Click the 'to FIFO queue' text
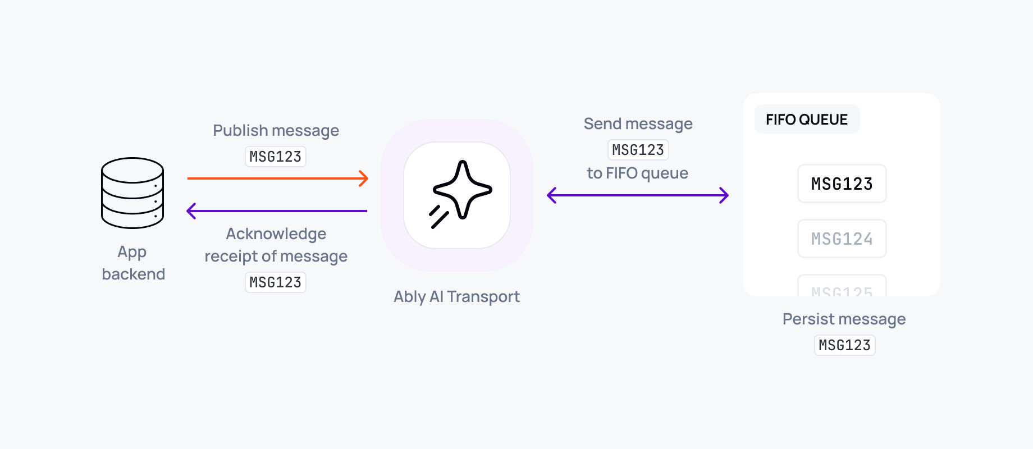1033x449 pixels. pyautogui.click(x=637, y=173)
